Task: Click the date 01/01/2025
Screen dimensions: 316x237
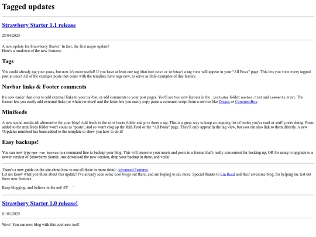Action: point(11,214)
